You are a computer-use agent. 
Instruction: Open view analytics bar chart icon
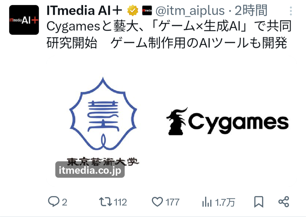click(207, 202)
